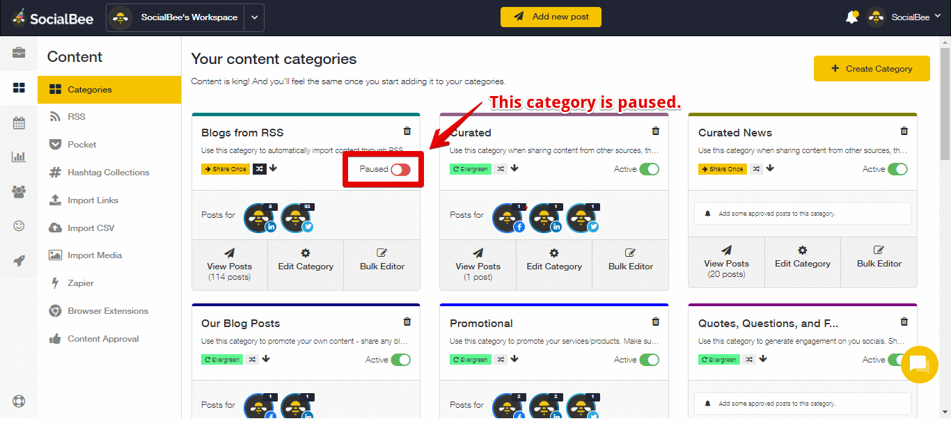Open Import CSV menu item

(x=91, y=228)
